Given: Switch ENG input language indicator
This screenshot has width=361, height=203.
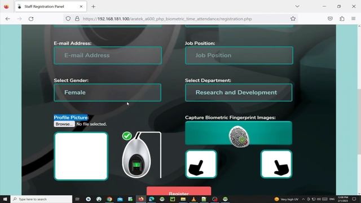Looking at the screenshot, I should point(332,199).
